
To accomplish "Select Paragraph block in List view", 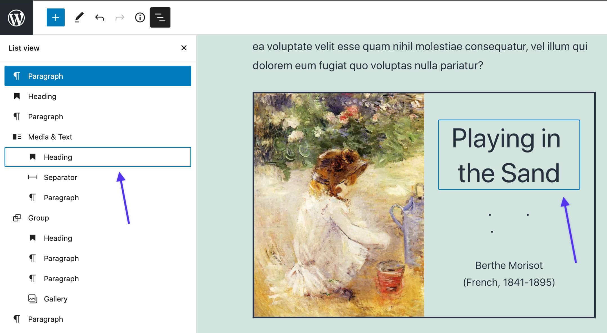I will [97, 76].
